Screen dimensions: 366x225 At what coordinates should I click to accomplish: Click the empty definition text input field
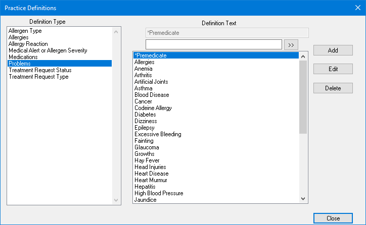click(206, 44)
